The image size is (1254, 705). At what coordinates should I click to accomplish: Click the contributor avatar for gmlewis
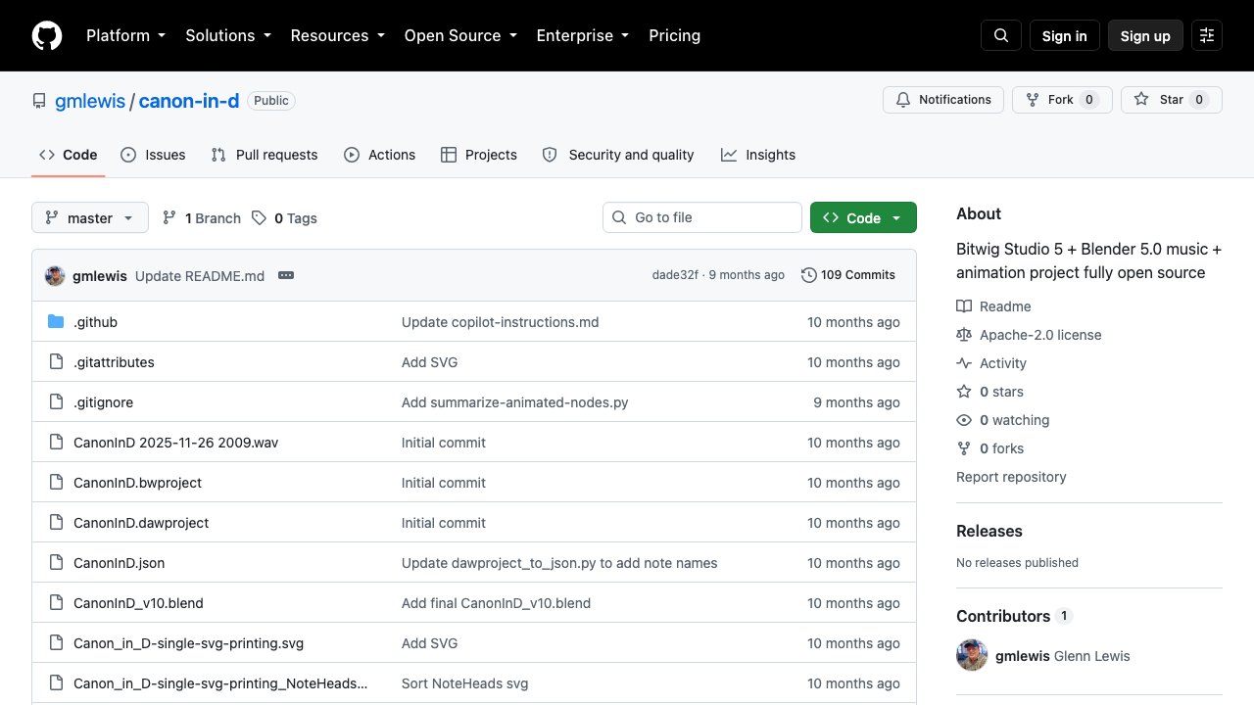[x=972, y=656]
